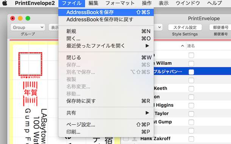Viewport: 231px width, 144px height.
Task: Minimize the PrintEnvelope window with yellow button
Action: (20, 19)
